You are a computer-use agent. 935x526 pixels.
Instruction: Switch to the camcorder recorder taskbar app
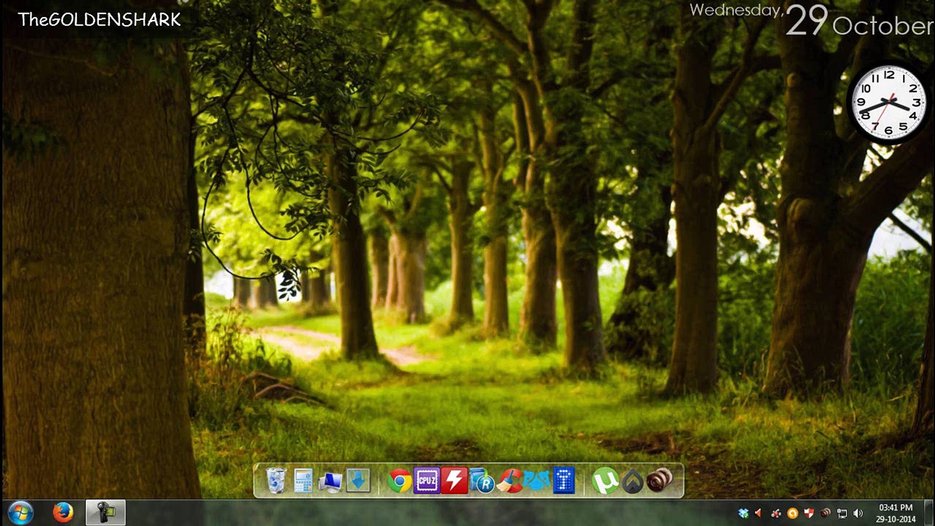click(106, 512)
